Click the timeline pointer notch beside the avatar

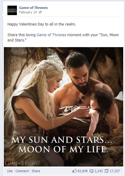(2, 15)
